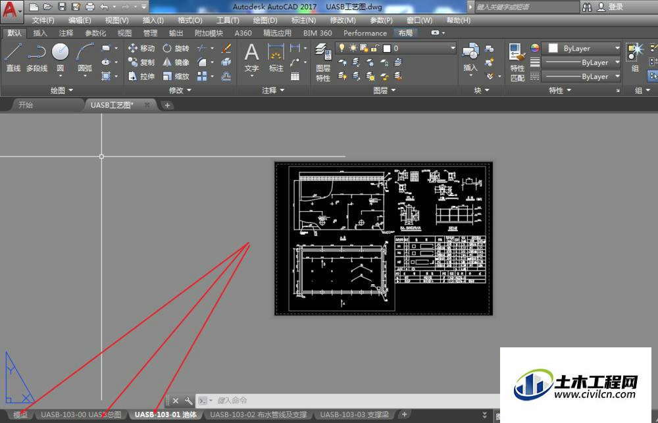Switch to the A360 ribbon tab
This screenshot has height=423, width=658.
243,33
